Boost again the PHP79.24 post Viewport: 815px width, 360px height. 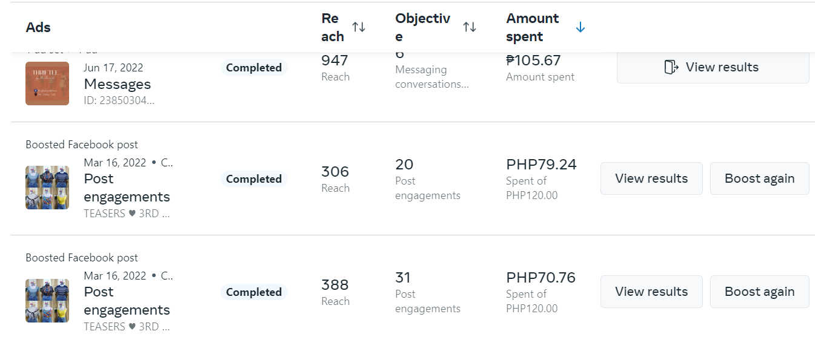759,178
